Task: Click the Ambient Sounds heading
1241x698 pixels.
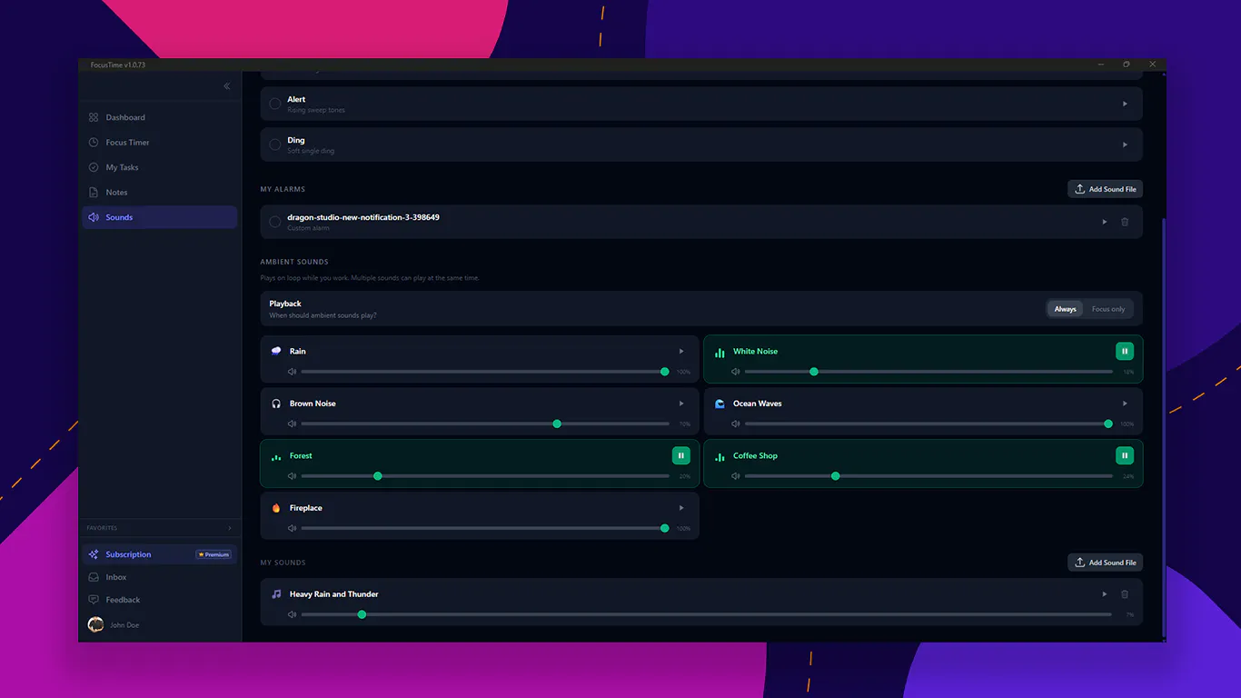Action: click(294, 262)
